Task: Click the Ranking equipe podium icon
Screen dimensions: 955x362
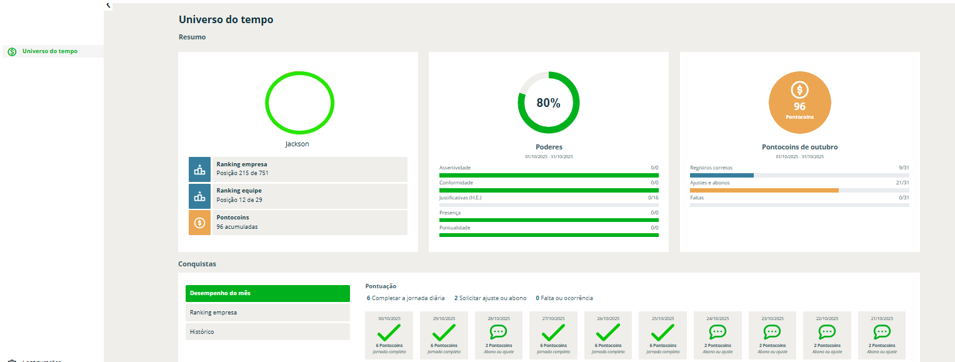Action: click(200, 196)
